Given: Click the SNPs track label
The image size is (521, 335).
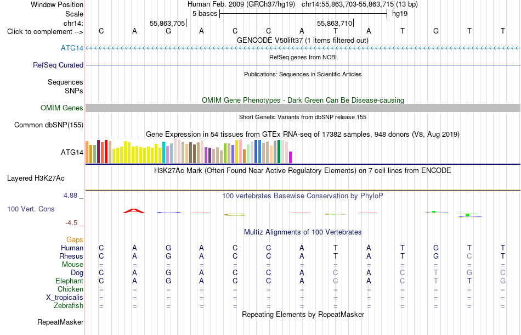Looking at the screenshot, I should coord(74,91).
